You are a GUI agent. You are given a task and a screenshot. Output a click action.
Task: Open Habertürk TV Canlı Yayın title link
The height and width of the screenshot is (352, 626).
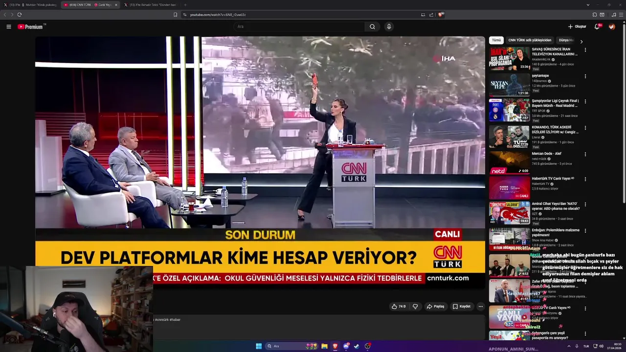click(553, 178)
